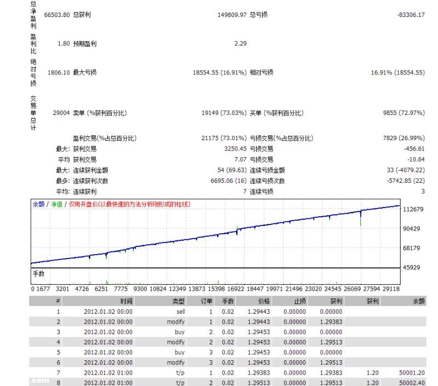Select the 2012.01.02 01:00 time in row 7

tap(108, 373)
